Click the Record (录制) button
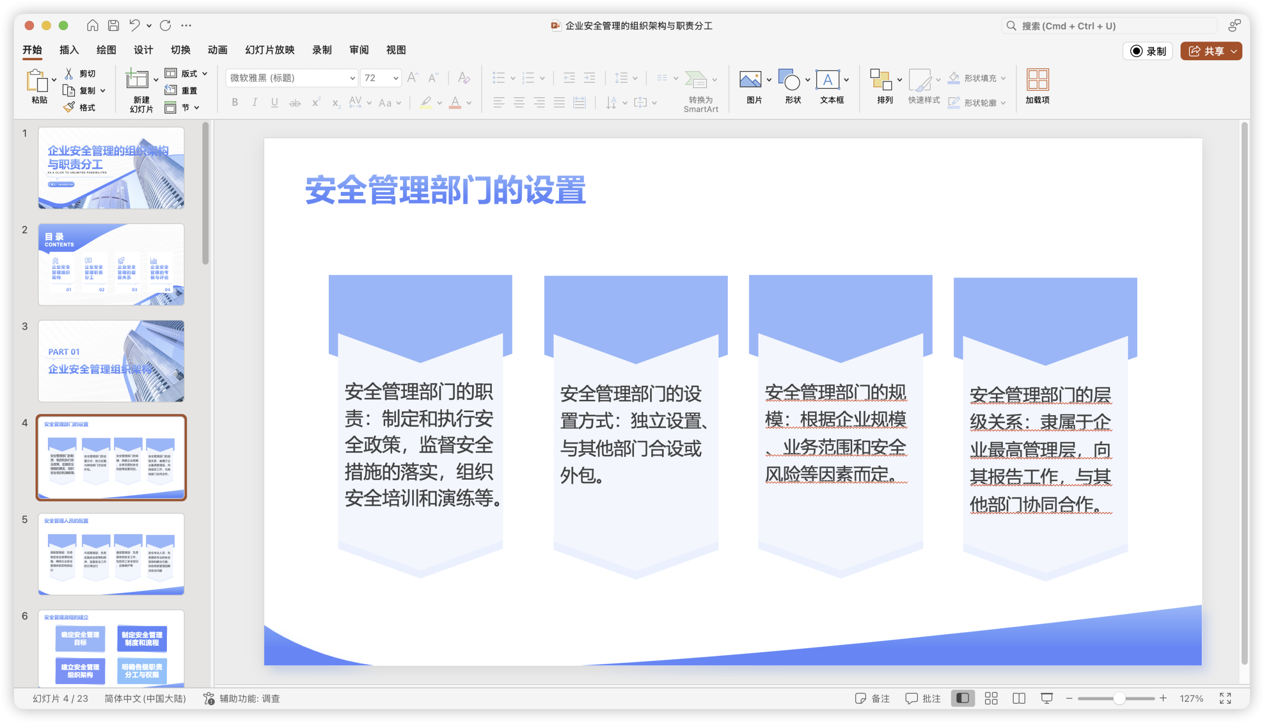 pos(1148,51)
